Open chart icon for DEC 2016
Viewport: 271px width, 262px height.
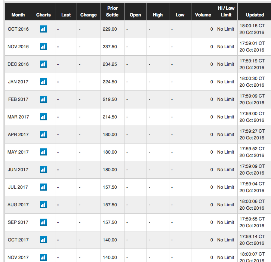[43, 64]
